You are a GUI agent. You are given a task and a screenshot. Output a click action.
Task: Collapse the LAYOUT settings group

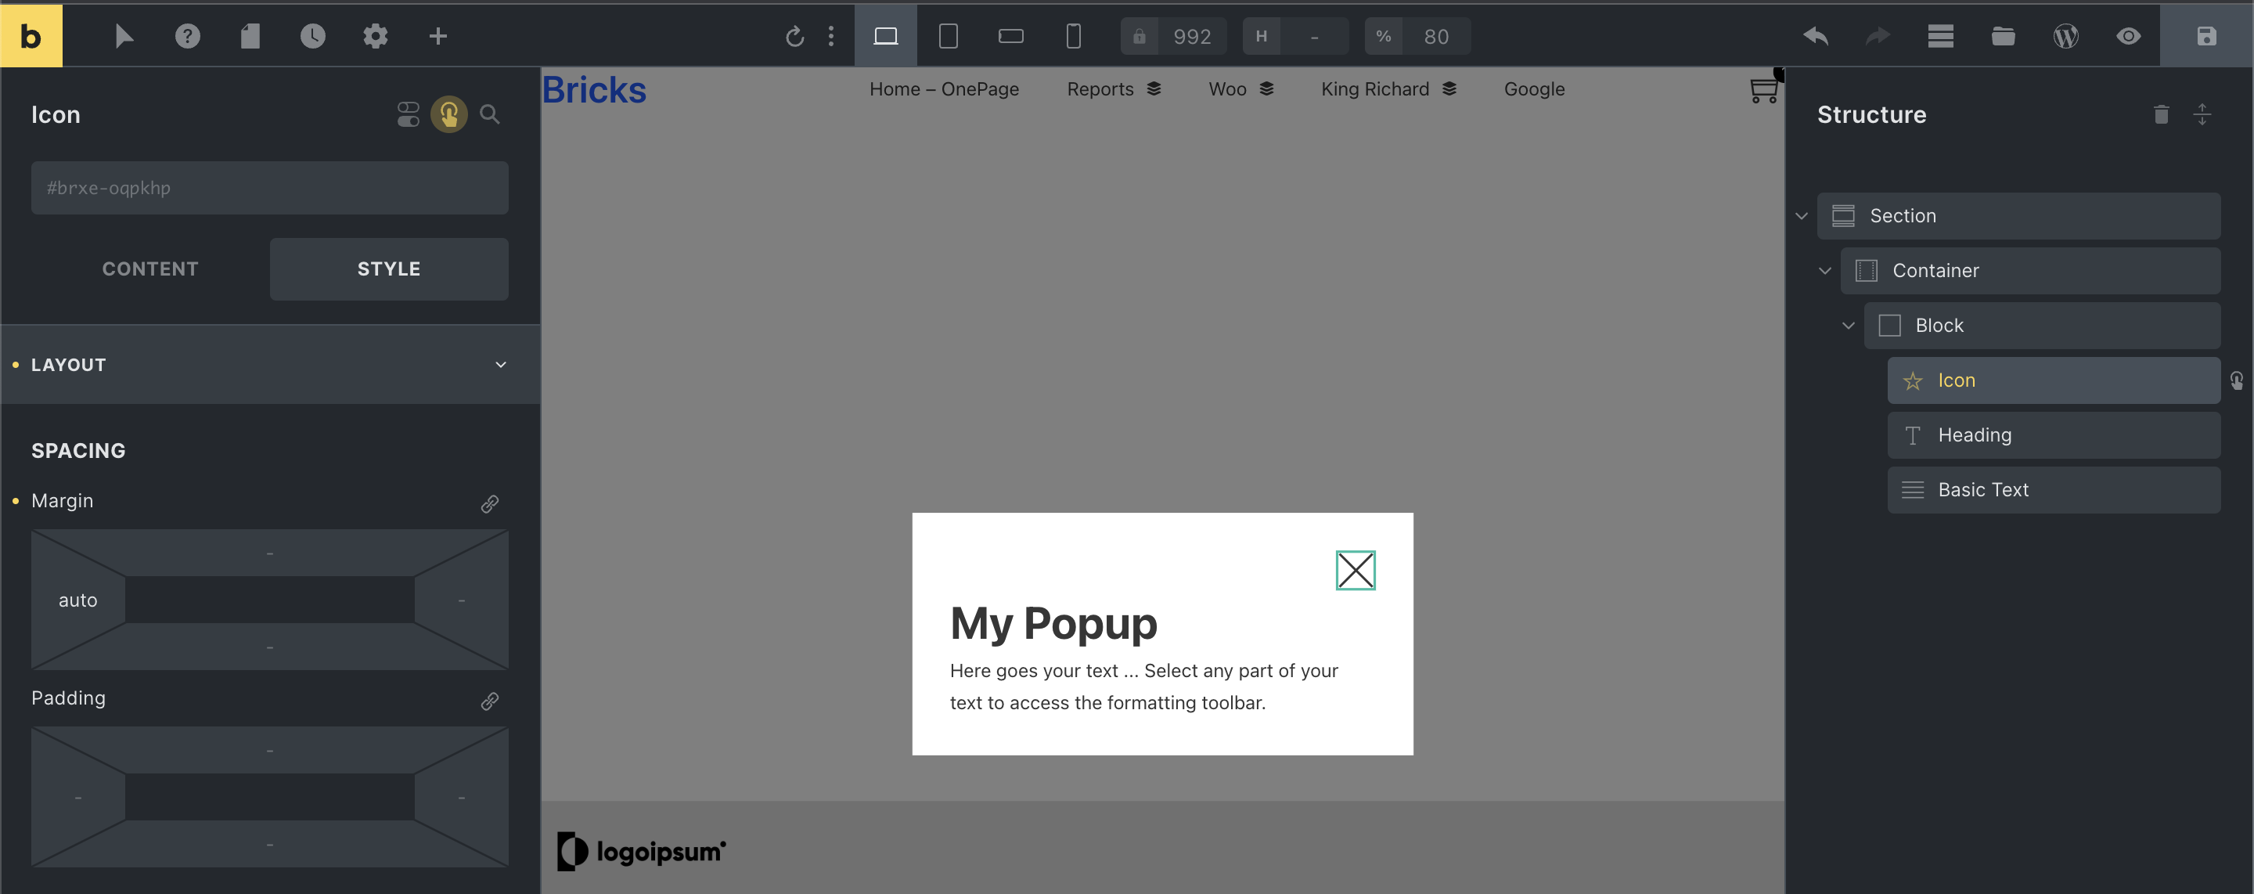point(269,364)
